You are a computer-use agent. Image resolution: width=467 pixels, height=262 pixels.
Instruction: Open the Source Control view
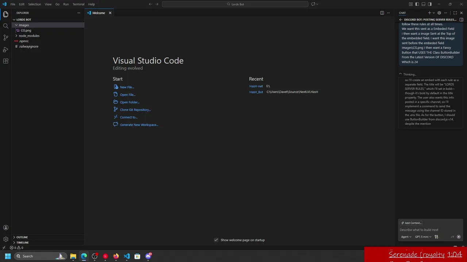click(5, 37)
